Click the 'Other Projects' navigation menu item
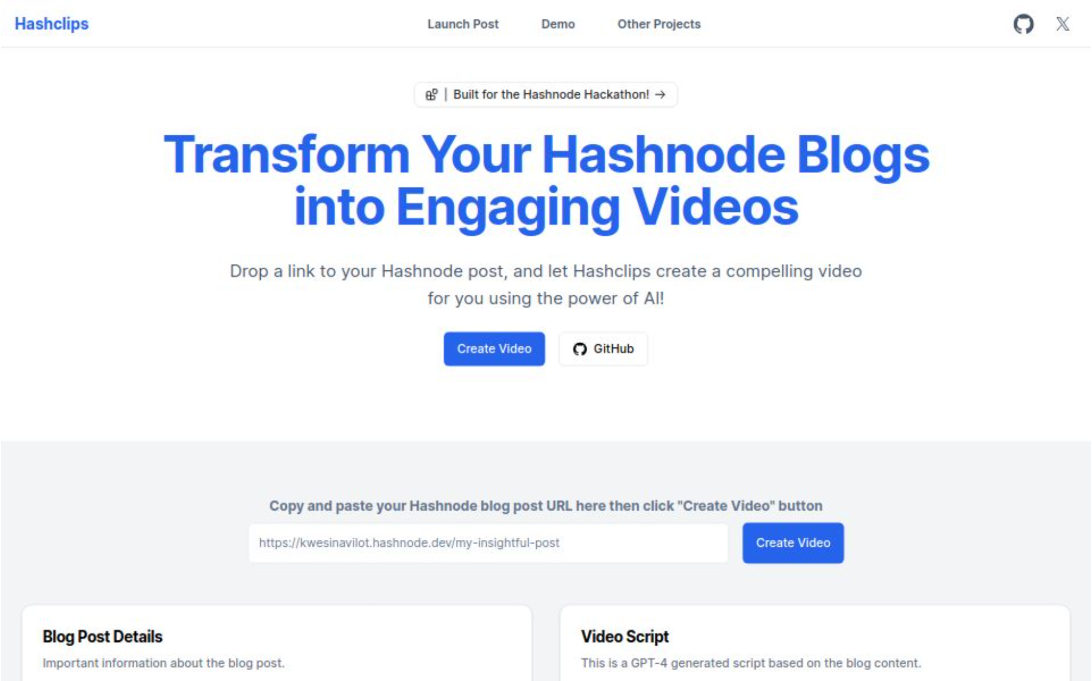This screenshot has width=1092, height=681. click(x=658, y=23)
